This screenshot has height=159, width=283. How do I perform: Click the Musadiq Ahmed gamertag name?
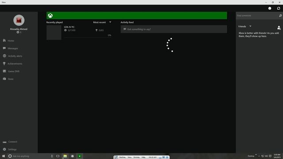[x=19, y=29]
